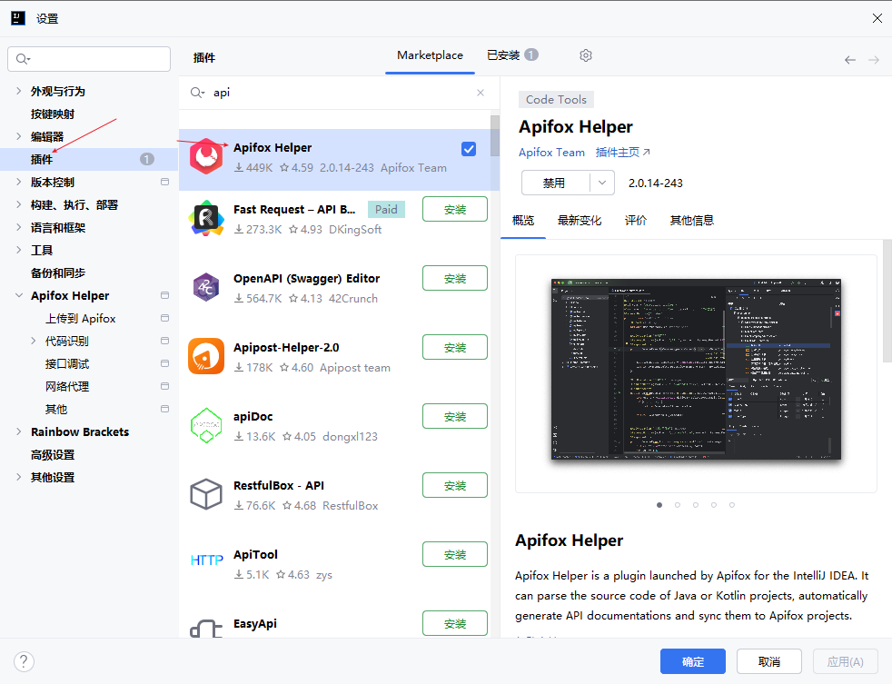This screenshot has height=684, width=892.
Task: Select the first screenshot carousel dot
Action: pyautogui.click(x=659, y=505)
